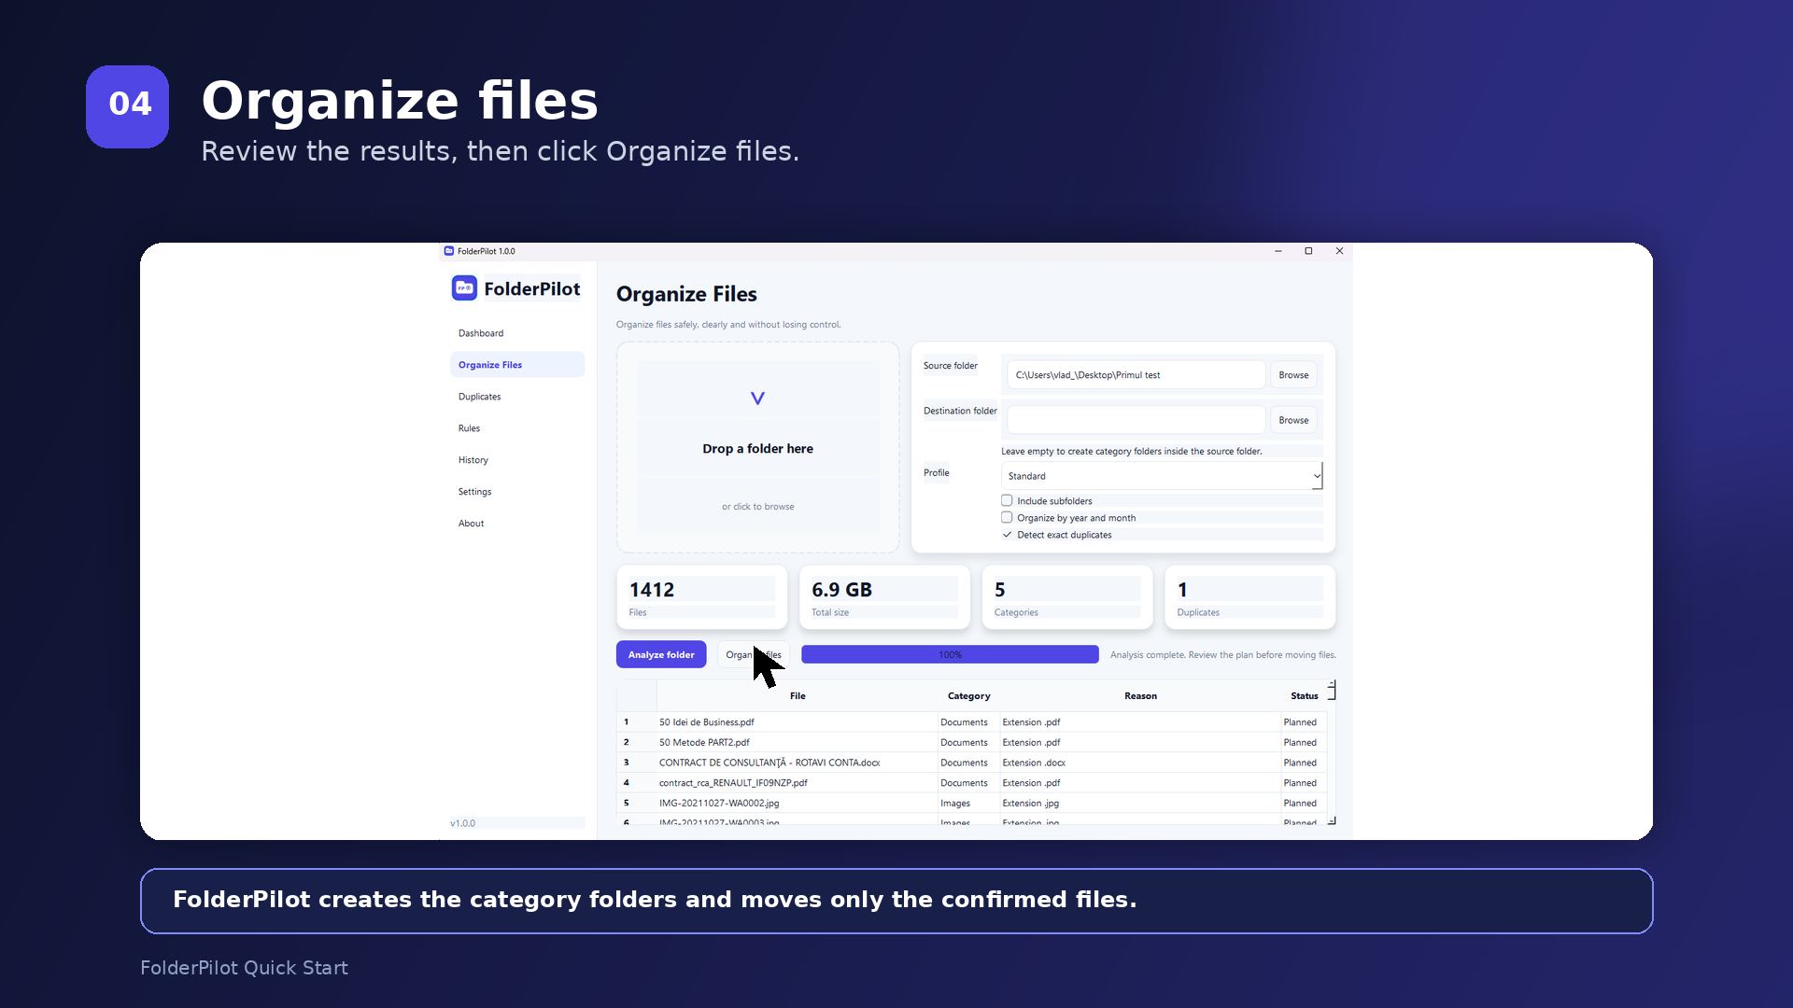1793x1008 pixels.
Task: Go to the Duplicates section
Action: 517,397
